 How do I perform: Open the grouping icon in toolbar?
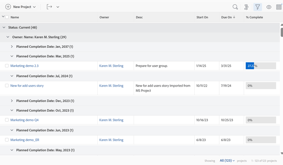246,7
